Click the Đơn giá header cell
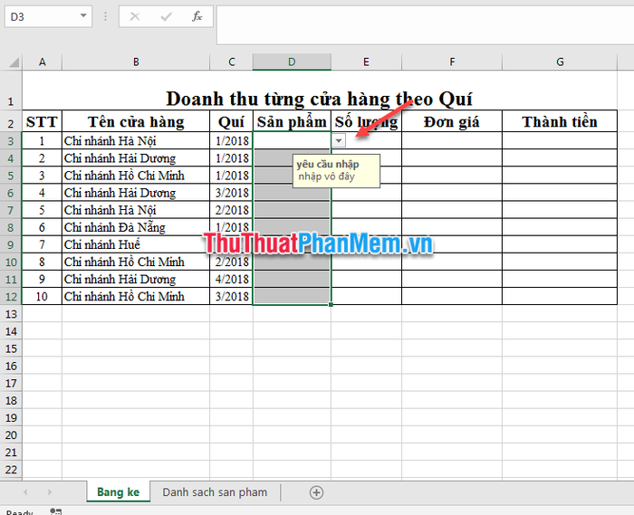This screenshot has width=634, height=515. (x=452, y=121)
